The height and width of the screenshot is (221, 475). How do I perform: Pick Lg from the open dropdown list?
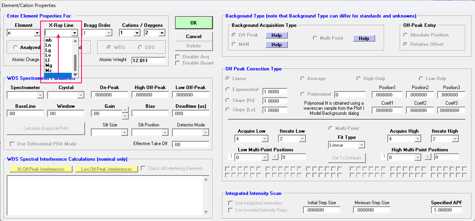48,50
